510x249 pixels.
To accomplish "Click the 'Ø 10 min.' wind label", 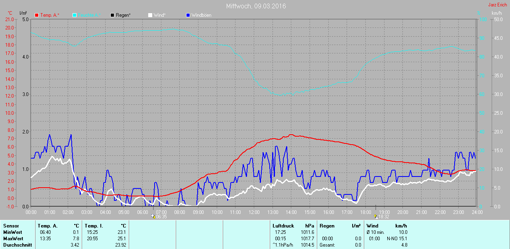I will coord(375,232).
